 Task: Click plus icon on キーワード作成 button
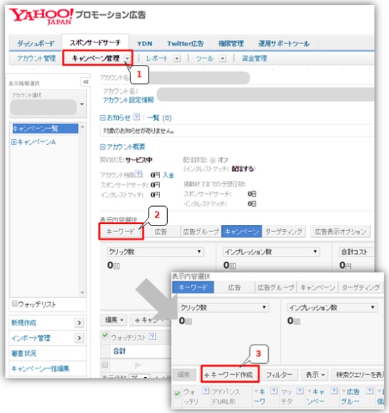coord(207,376)
